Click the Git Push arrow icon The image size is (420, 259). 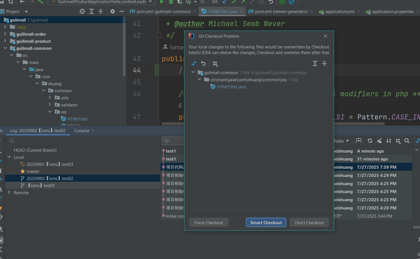[243, 2]
